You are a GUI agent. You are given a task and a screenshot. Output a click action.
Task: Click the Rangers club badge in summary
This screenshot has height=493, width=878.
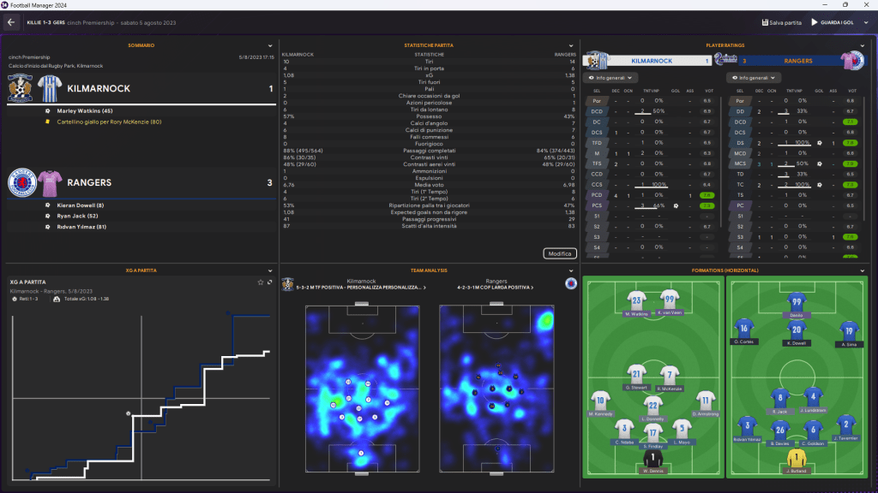point(19,182)
